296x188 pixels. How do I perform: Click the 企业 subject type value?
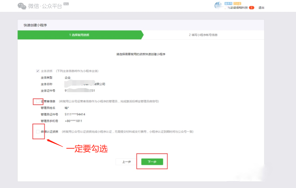coord(68,78)
